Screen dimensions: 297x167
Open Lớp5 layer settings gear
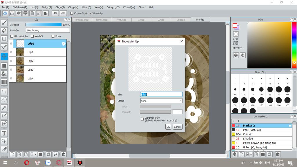click(64, 44)
